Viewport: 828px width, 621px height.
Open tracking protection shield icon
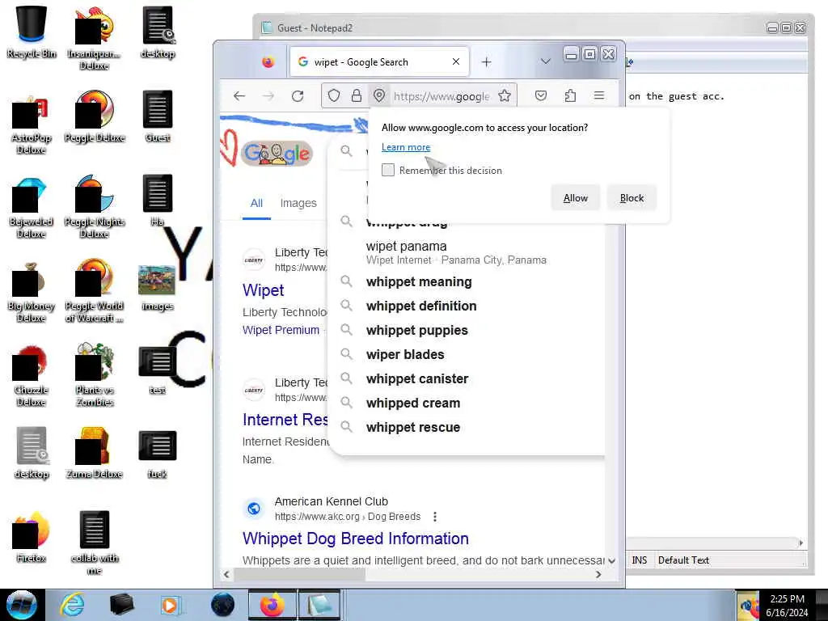tap(333, 95)
